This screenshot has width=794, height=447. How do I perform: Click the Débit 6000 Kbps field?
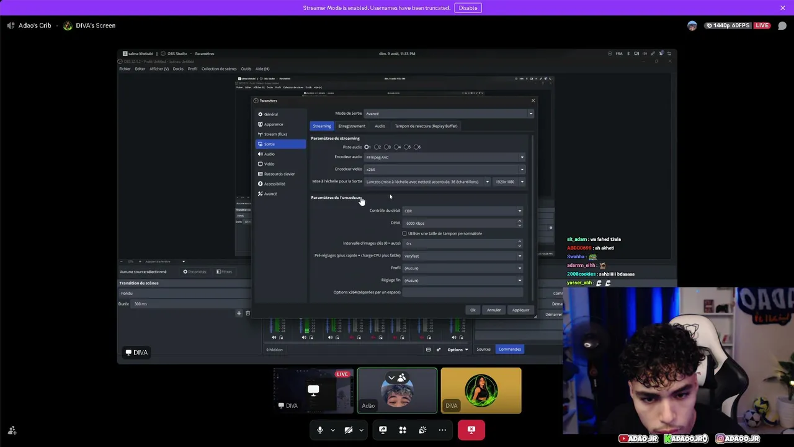tap(463, 223)
